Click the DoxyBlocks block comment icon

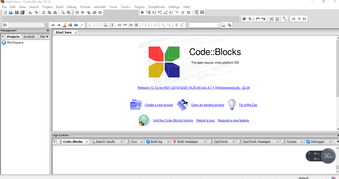pos(258,19)
